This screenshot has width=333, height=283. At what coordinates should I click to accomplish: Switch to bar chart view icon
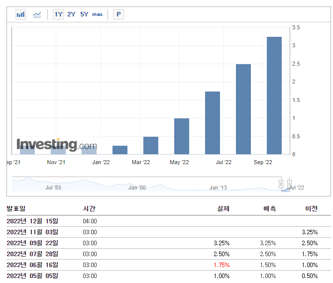pos(21,14)
